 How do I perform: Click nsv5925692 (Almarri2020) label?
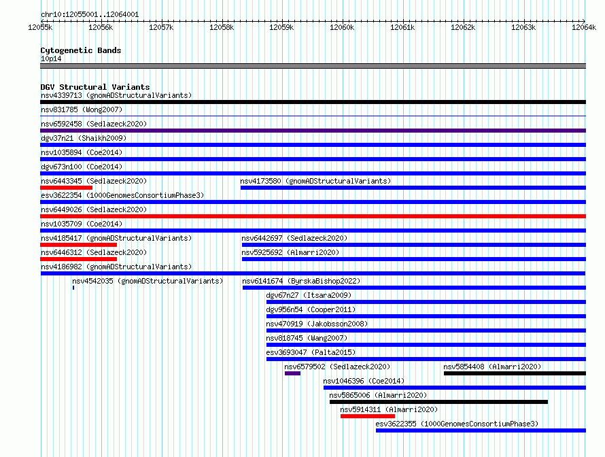coord(290,252)
